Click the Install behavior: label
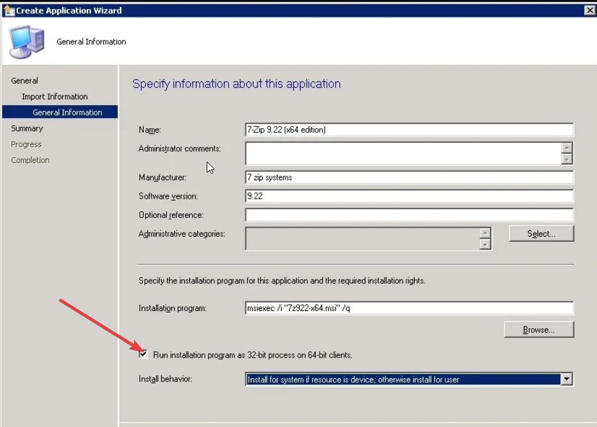 (x=165, y=379)
